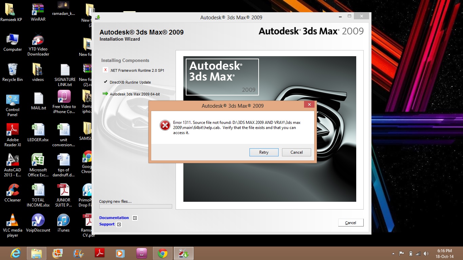The width and height of the screenshot is (463, 260).
Task: Open the iTunes desktop shortcut
Action: [x=63, y=223]
